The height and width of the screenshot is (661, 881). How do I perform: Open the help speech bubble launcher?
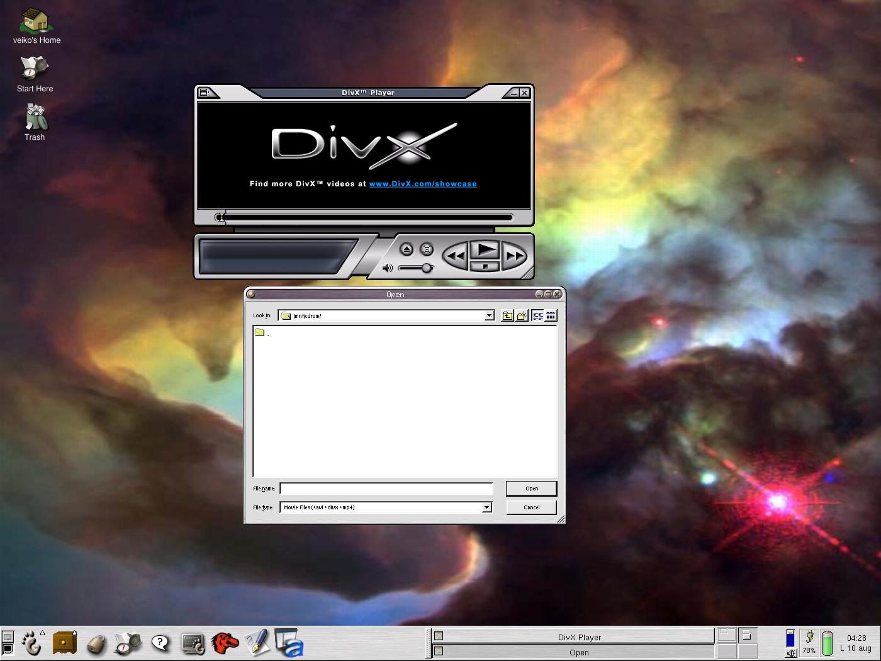coord(161,643)
